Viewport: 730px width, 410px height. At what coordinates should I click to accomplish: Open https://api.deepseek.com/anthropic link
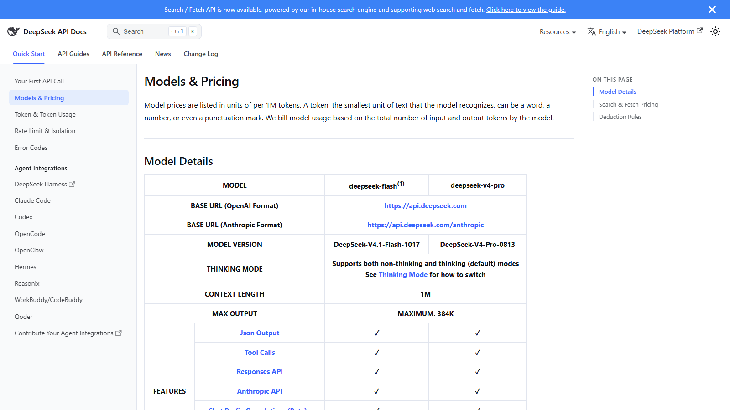tap(425, 225)
